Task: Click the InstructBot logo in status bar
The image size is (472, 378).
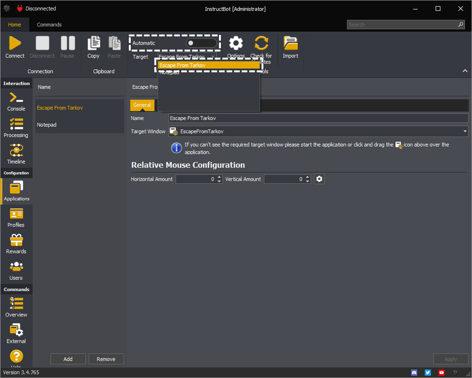Action: 455,373
